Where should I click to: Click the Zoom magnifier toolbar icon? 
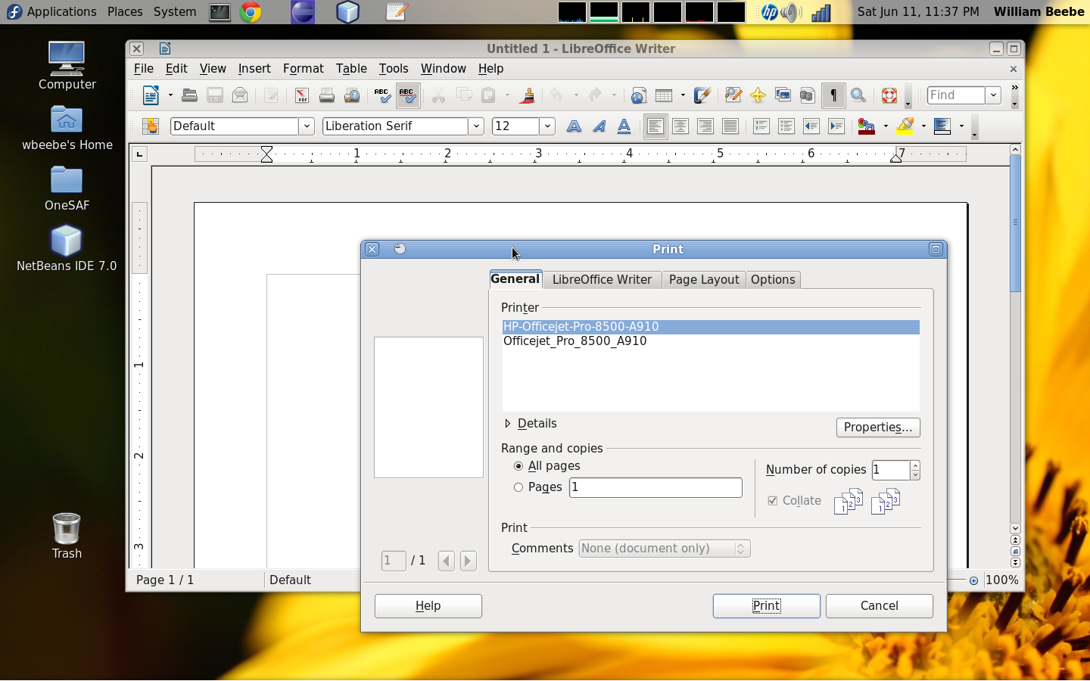(x=858, y=95)
